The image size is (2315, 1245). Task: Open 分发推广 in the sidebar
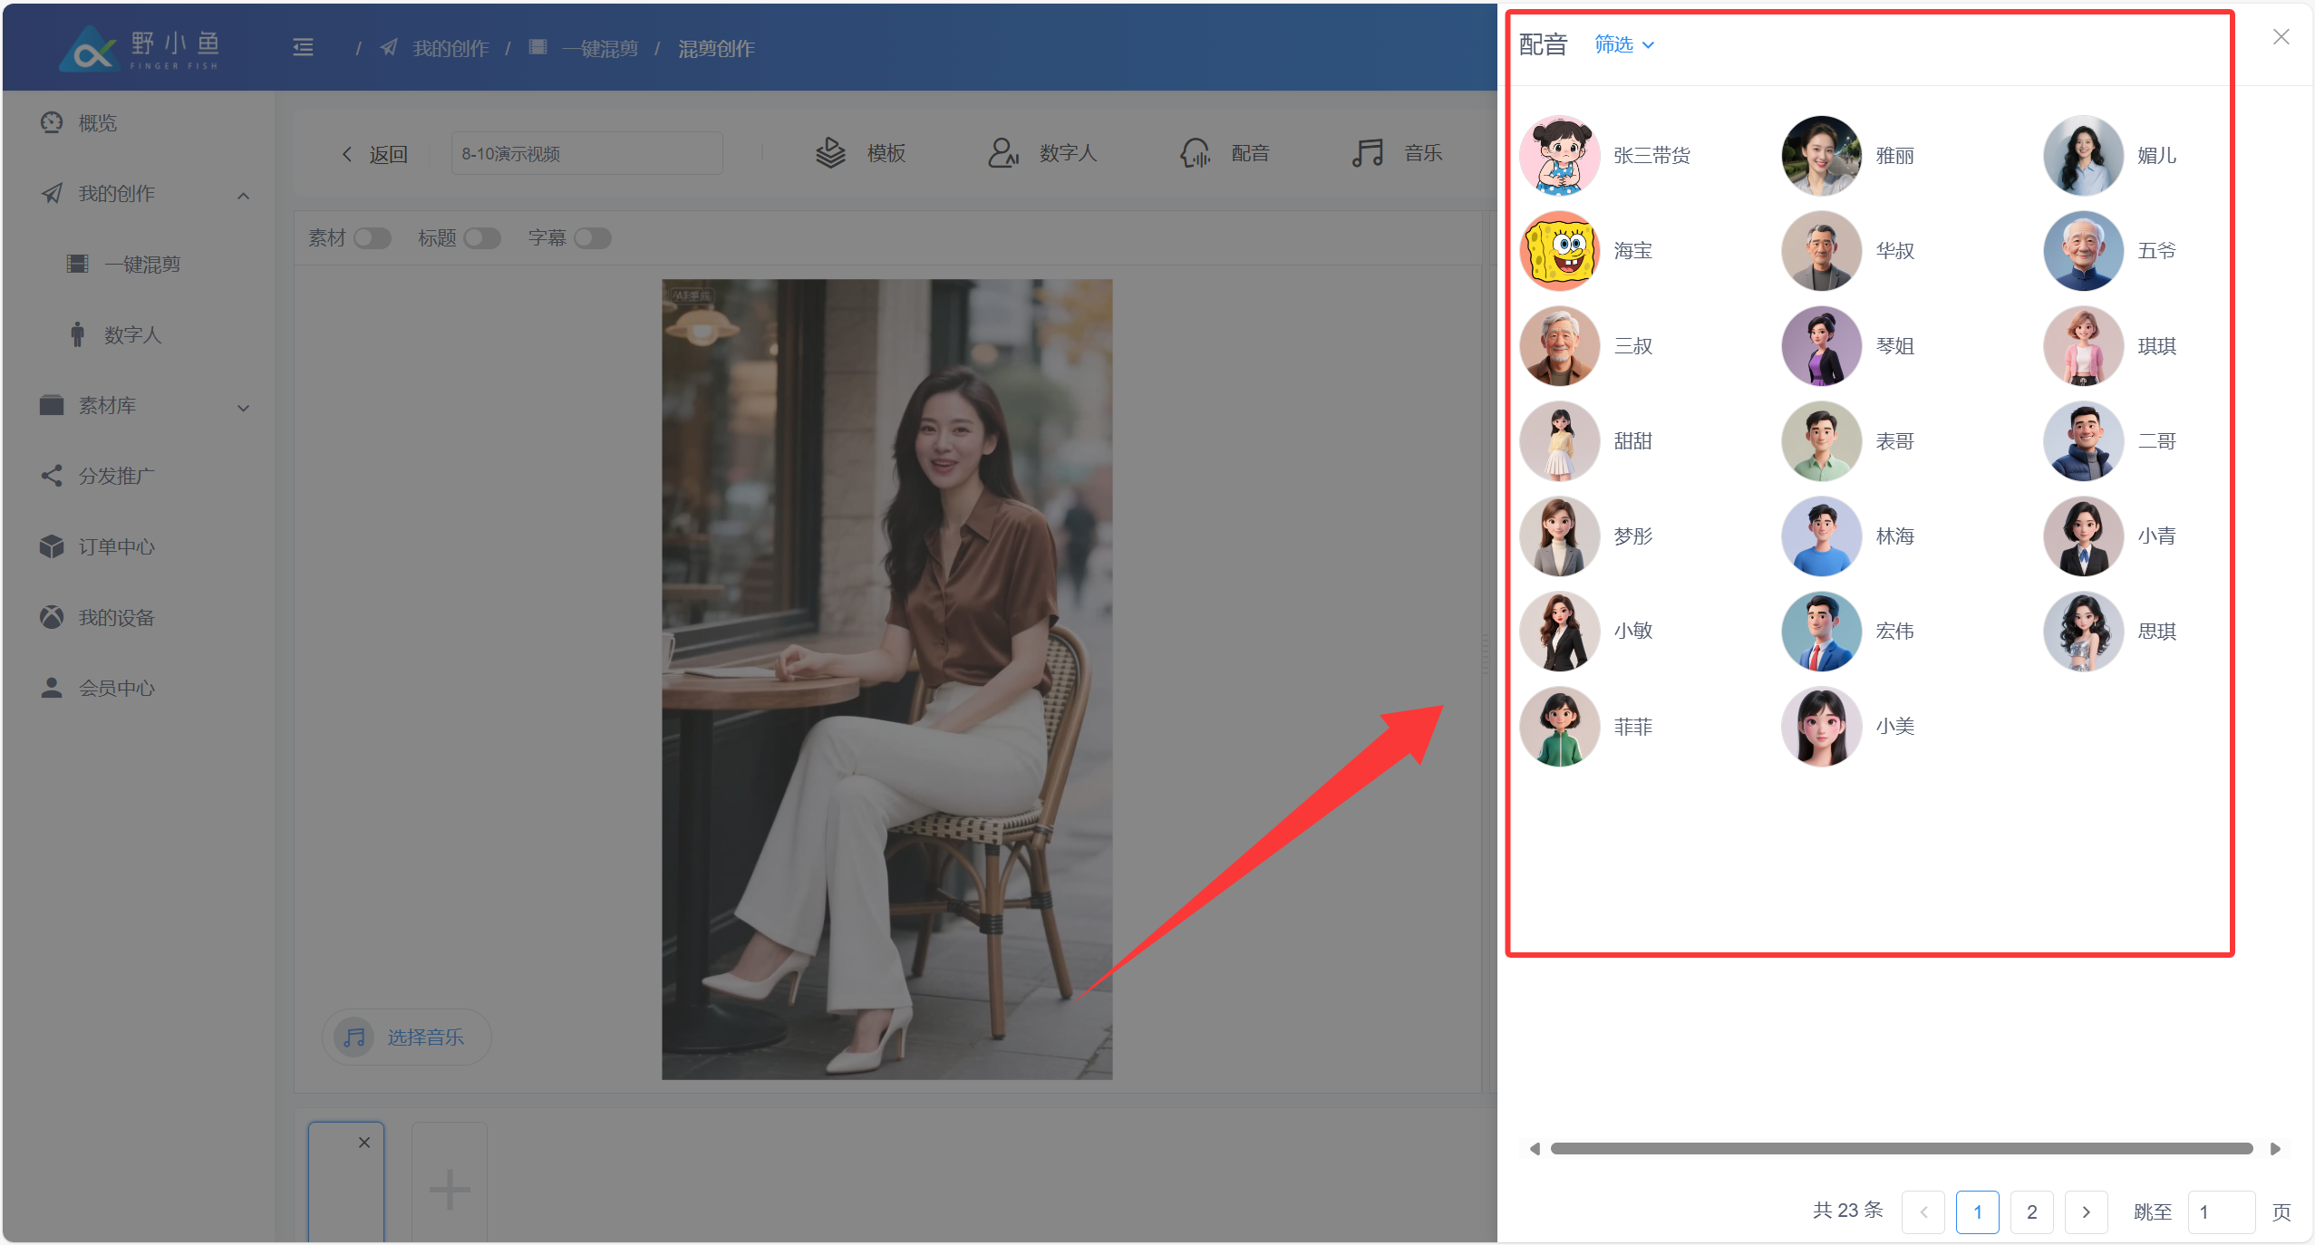(x=116, y=476)
